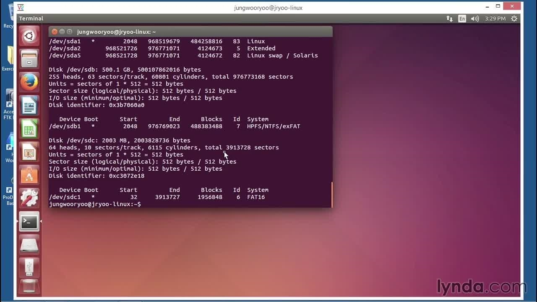Open Firefox web browser

tap(29, 82)
